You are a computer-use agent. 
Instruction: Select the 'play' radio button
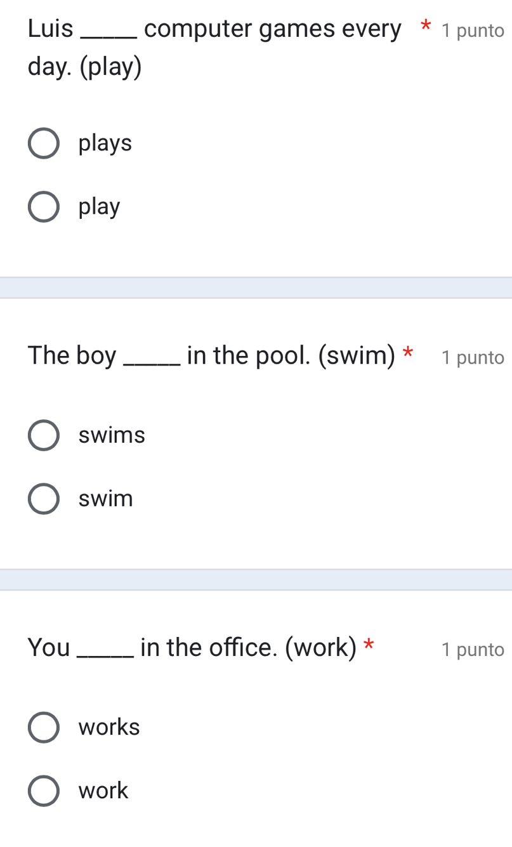click(44, 207)
